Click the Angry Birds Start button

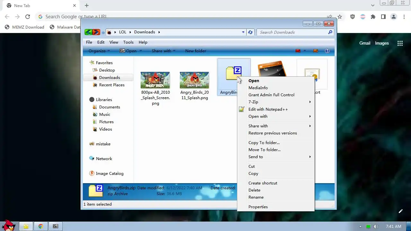click(x=8, y=226)
